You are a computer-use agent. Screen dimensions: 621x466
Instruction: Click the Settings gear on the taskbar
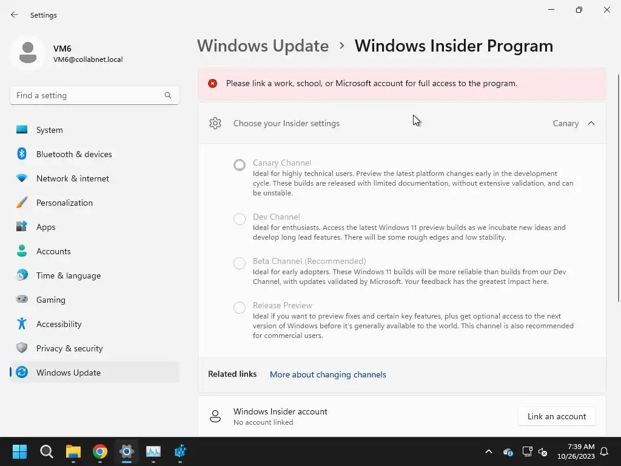tap(127, 451)
